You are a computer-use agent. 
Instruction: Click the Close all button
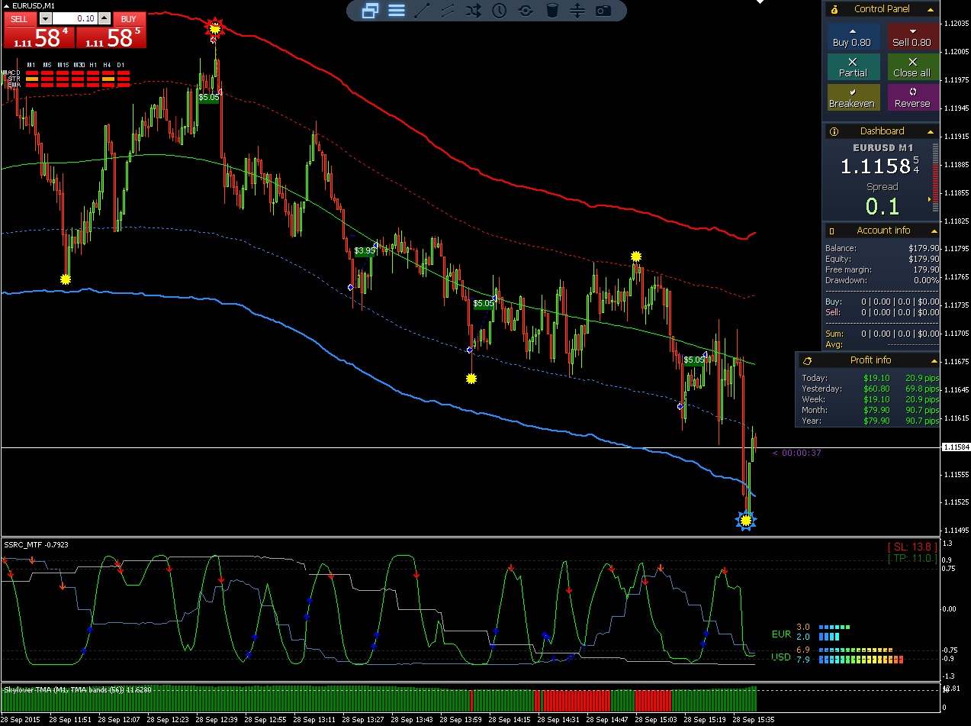[912, 67]
